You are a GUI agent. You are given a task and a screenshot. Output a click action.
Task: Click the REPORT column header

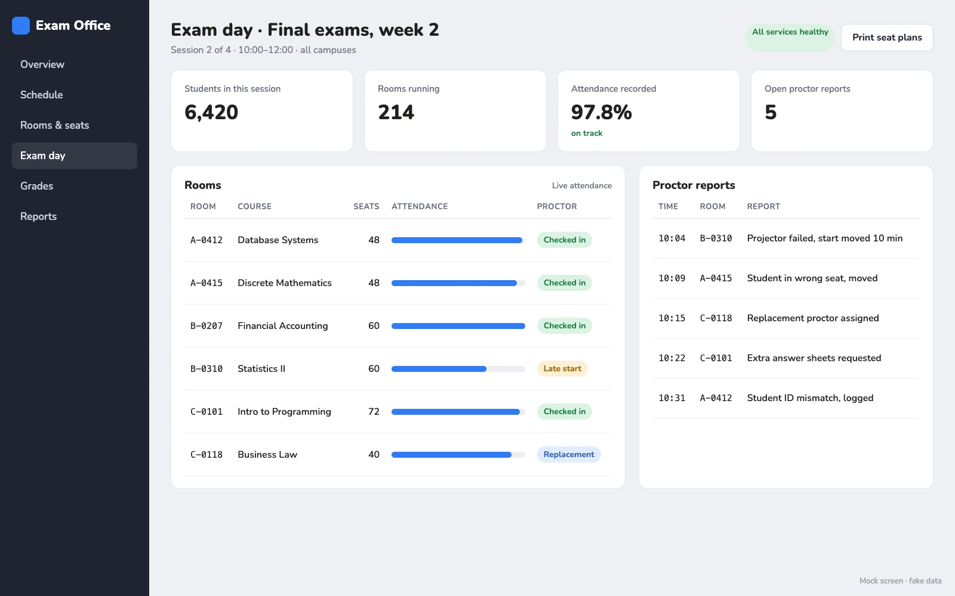[763, 206]
